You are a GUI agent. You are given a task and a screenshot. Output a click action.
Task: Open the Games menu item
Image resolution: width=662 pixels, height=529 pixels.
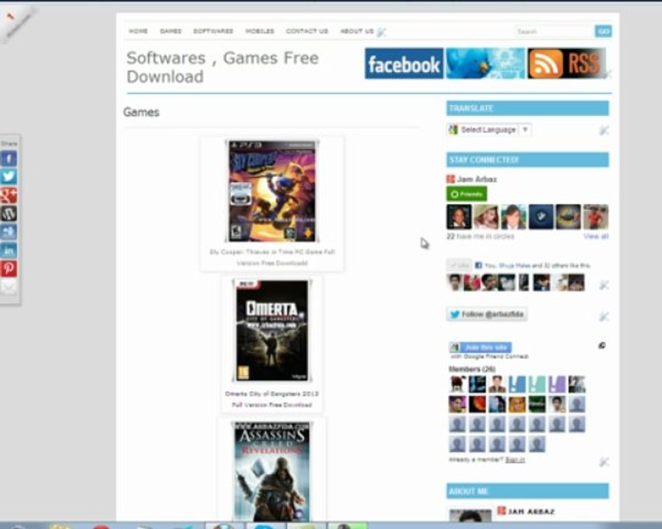(x=171, y=31)
